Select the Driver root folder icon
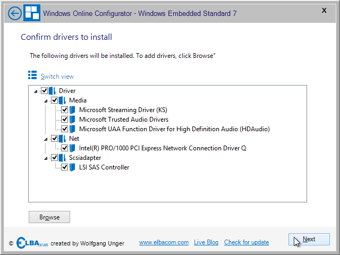340x255 pixels. pyautogui.click(x=52, y=91)
